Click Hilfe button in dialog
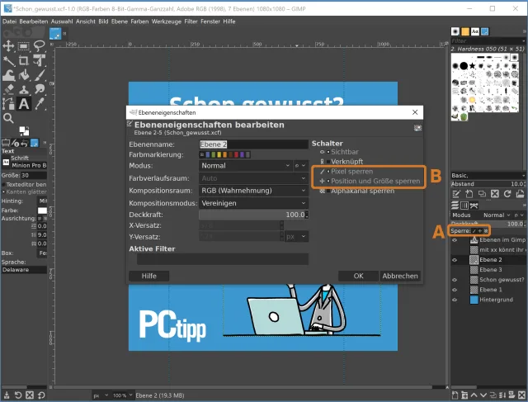 (x=148, y=276)
